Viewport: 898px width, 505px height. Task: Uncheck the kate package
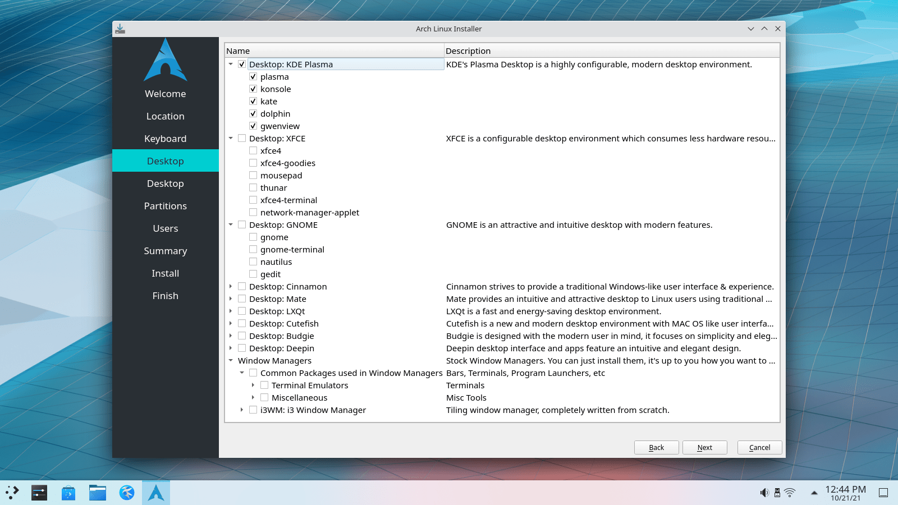pos(253,101)
